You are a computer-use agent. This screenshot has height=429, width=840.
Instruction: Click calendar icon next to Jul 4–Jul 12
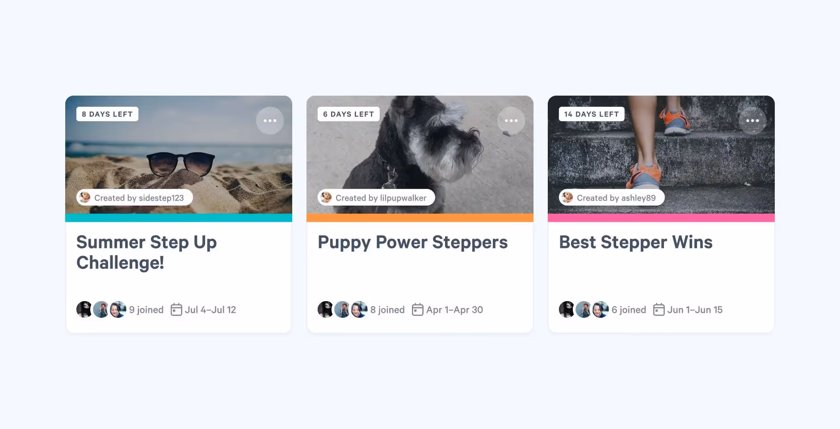click(x=176, y=310)
